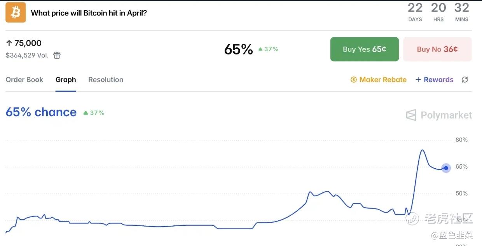This screenshot has width=482, height=246.
Task: Click the blue current-price dot on chart
Action: [x=446, y=168]
